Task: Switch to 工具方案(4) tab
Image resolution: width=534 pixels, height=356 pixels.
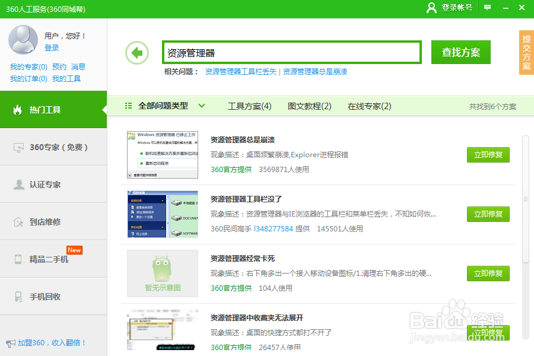Action: [250, 106]
